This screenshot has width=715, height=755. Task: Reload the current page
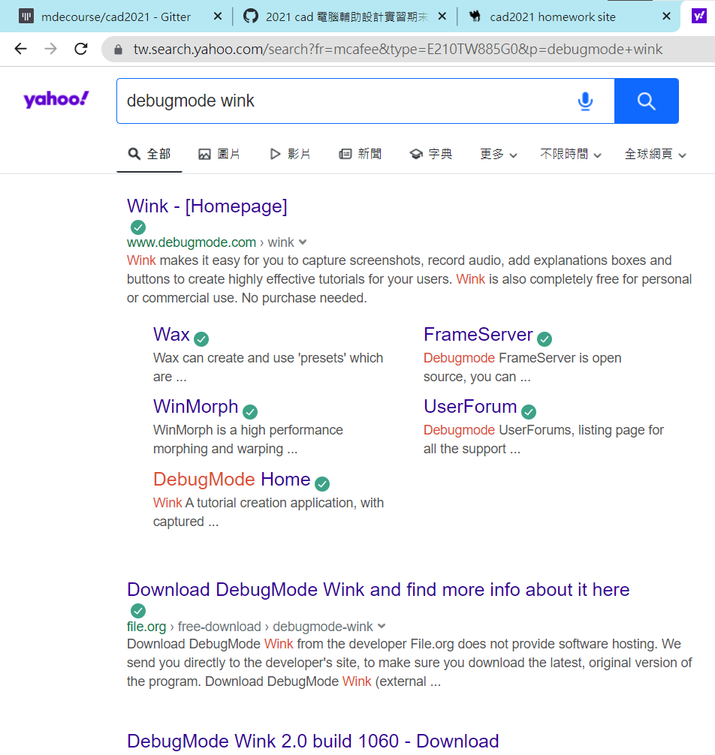coord(81,49)
